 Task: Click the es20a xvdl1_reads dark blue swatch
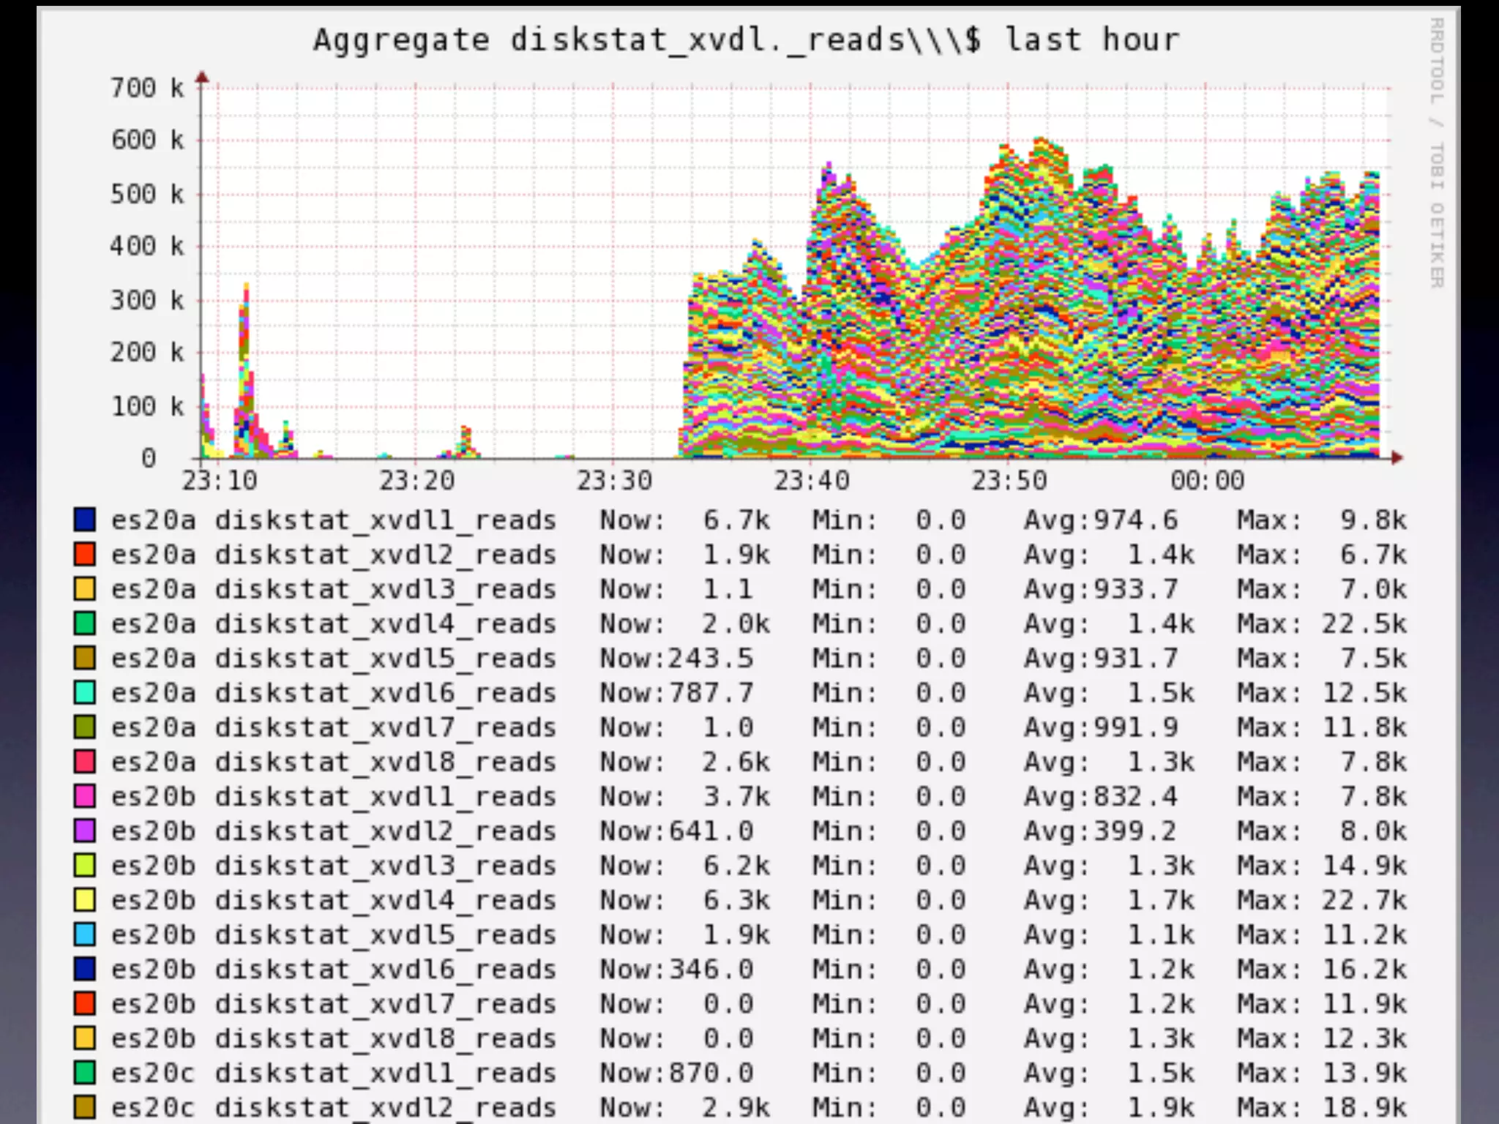85,520
